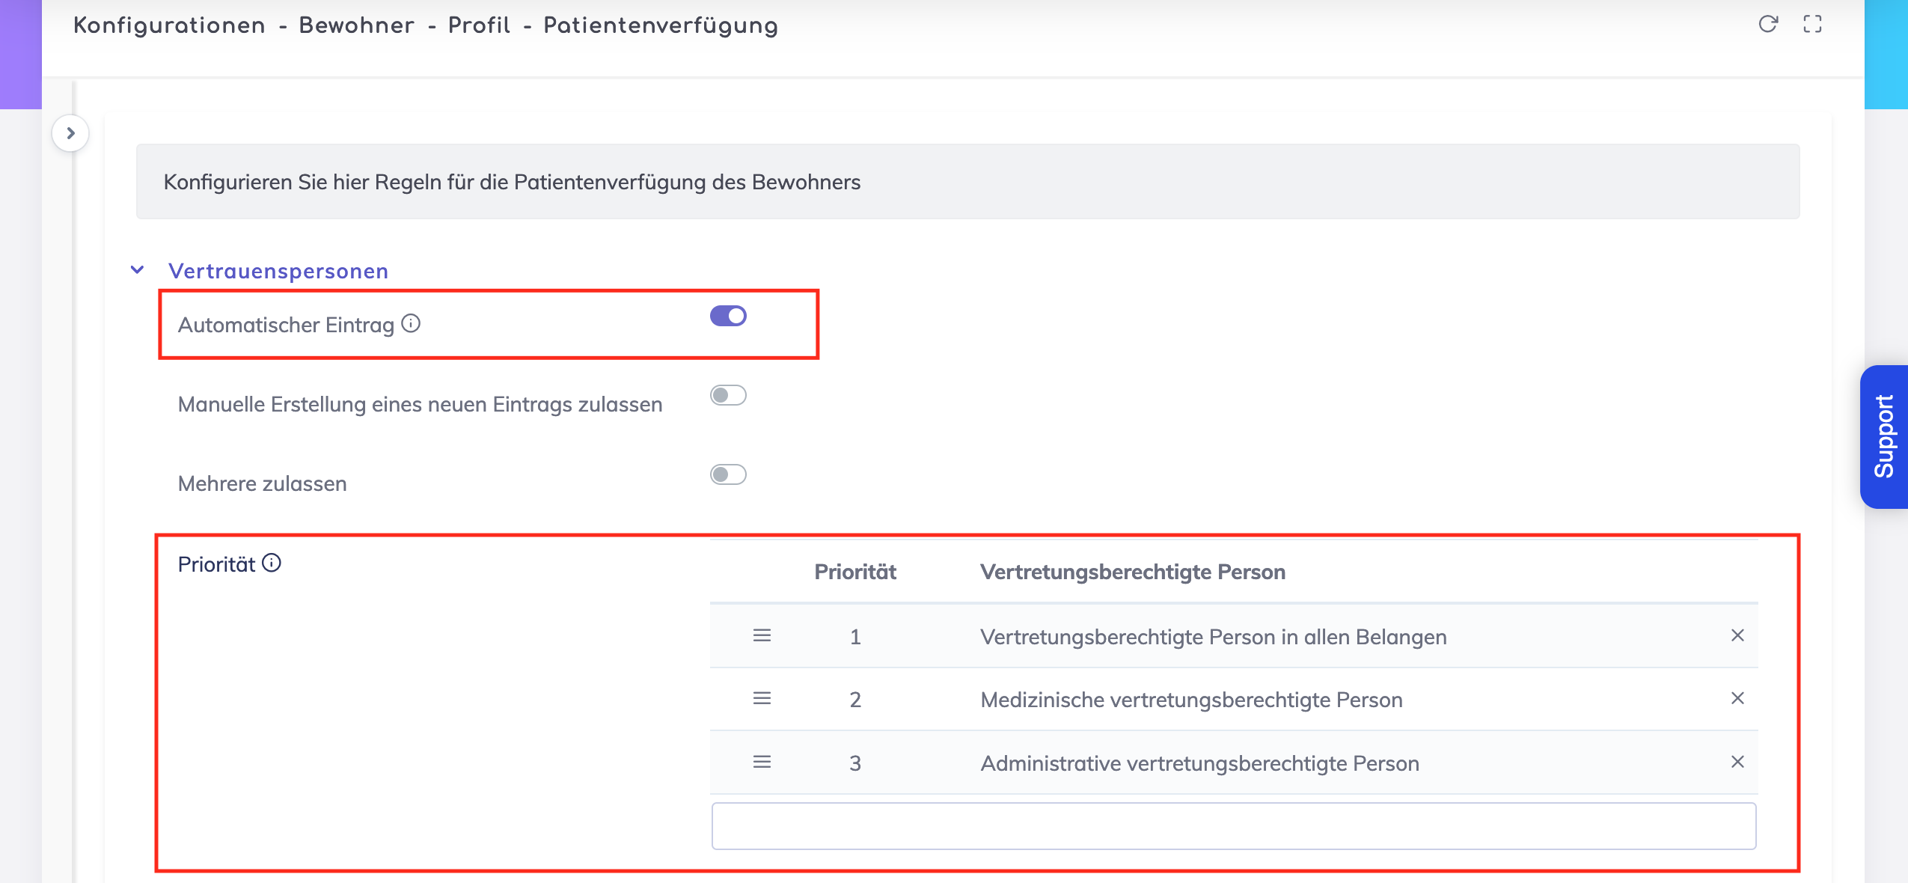Click the refresh icon in header

tap(1767, 24)
